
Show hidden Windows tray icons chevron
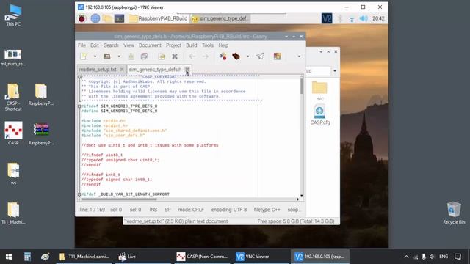[406, 257]
